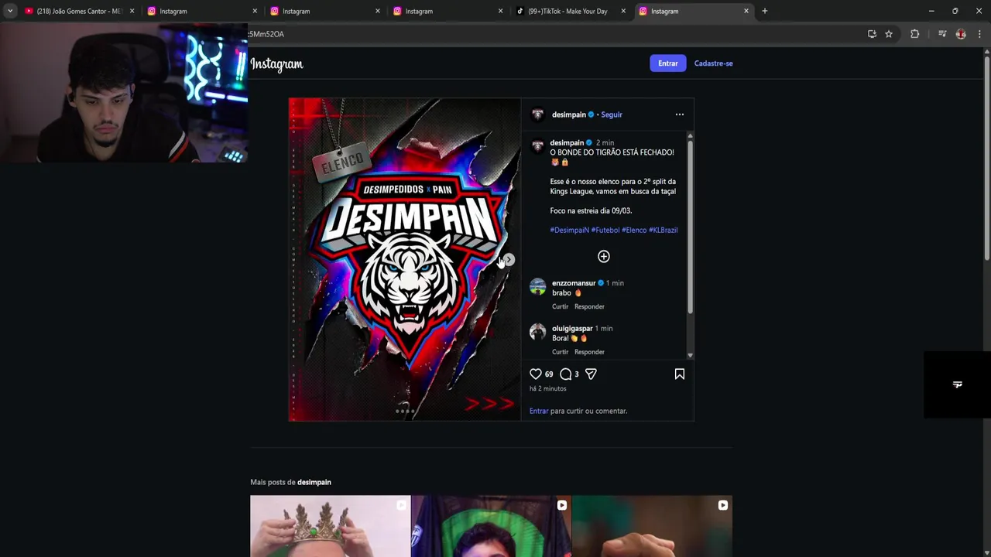Click hashtag #Futebol
The width and height of the screenshot is (991, 557).
(605, 230)
